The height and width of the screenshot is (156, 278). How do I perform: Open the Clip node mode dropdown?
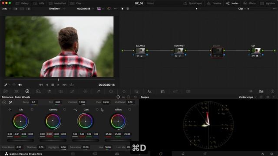coord(242,9)
